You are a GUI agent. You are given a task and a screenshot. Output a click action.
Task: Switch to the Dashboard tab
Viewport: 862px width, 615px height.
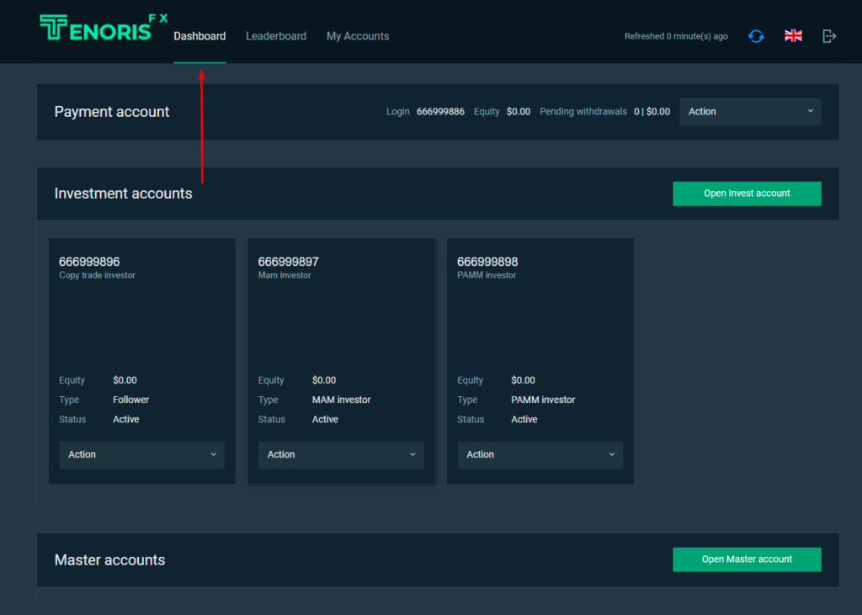200,36
